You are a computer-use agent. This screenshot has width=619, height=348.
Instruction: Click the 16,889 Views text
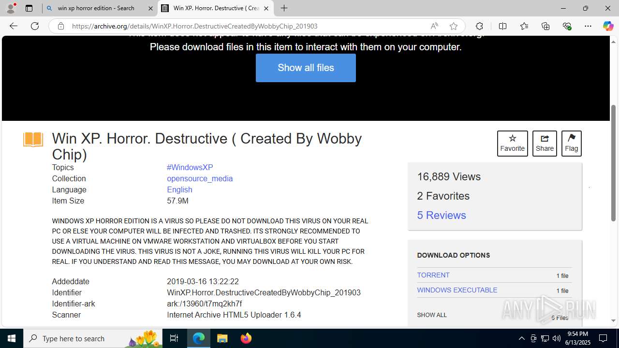[449, 176]
